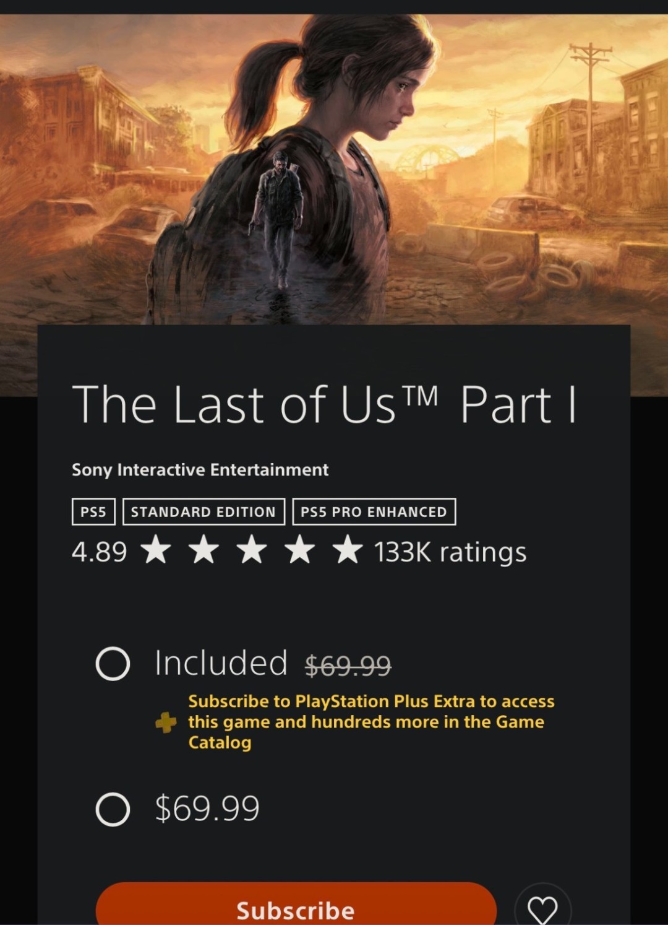Click the second rating star
The height and width of the screenshot is (925, 668).
(203, 550)
